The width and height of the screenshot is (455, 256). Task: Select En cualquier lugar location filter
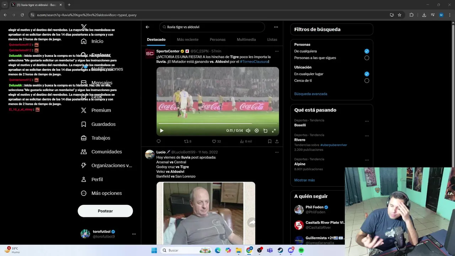(367, 74)
